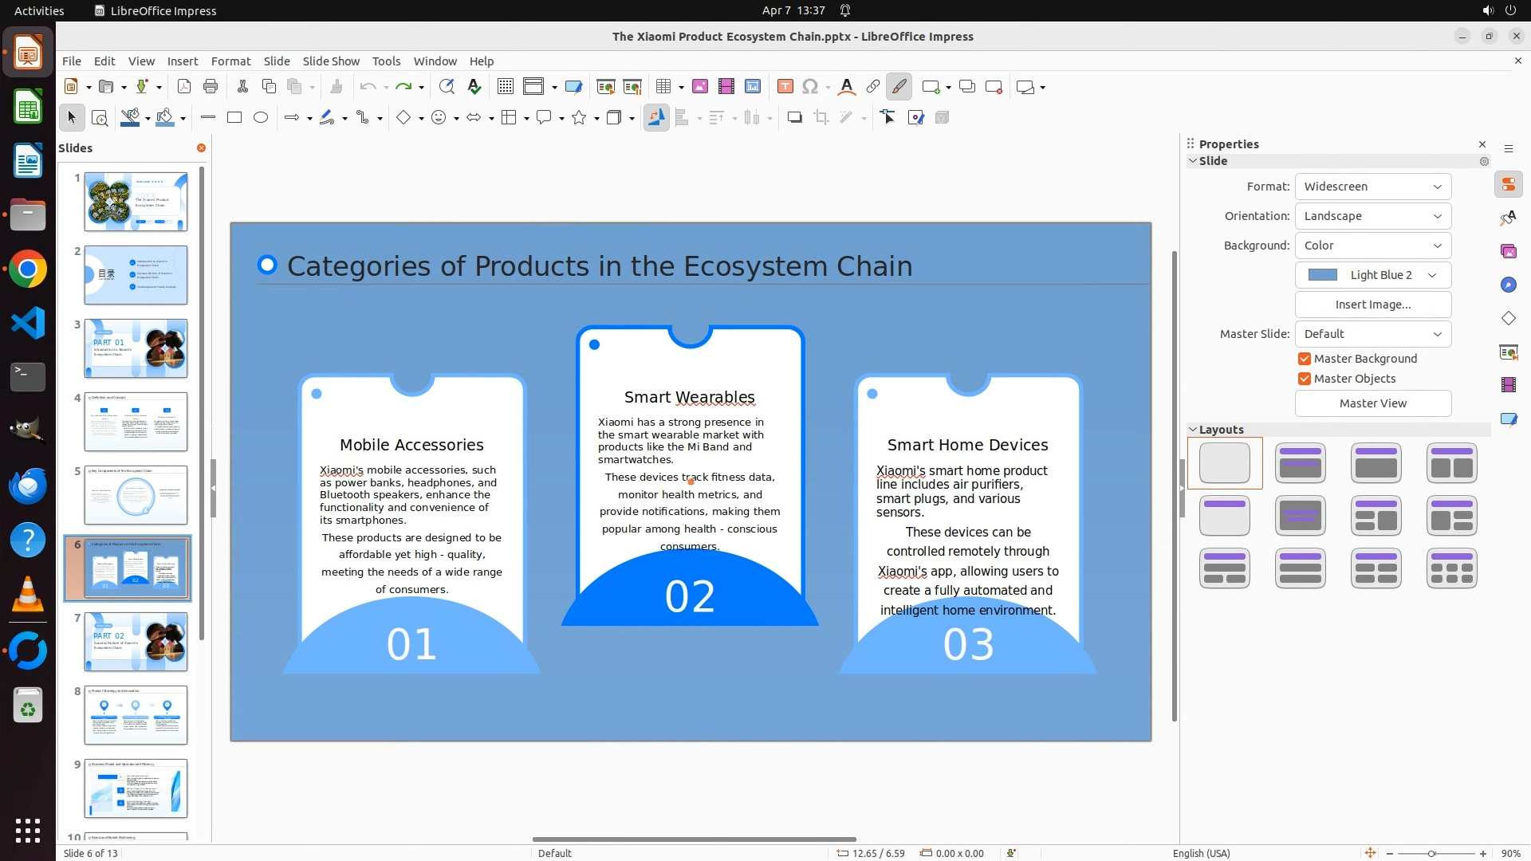Click the Insert Text Box icon

785,87
